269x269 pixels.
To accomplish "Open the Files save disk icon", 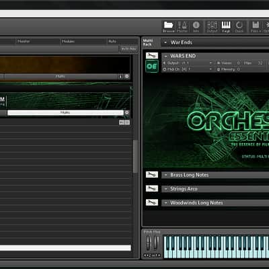I will coord(256,27).
